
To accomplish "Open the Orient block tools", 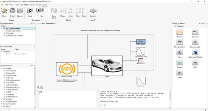I will (71, 11).
